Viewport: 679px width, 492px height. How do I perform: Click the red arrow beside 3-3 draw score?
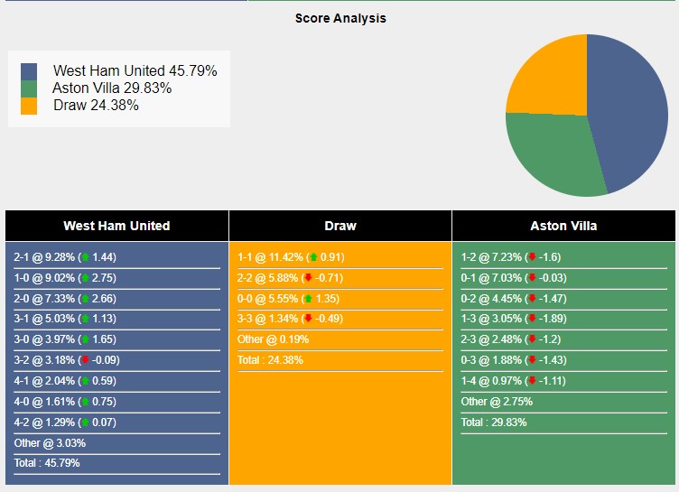click(309, 319)
